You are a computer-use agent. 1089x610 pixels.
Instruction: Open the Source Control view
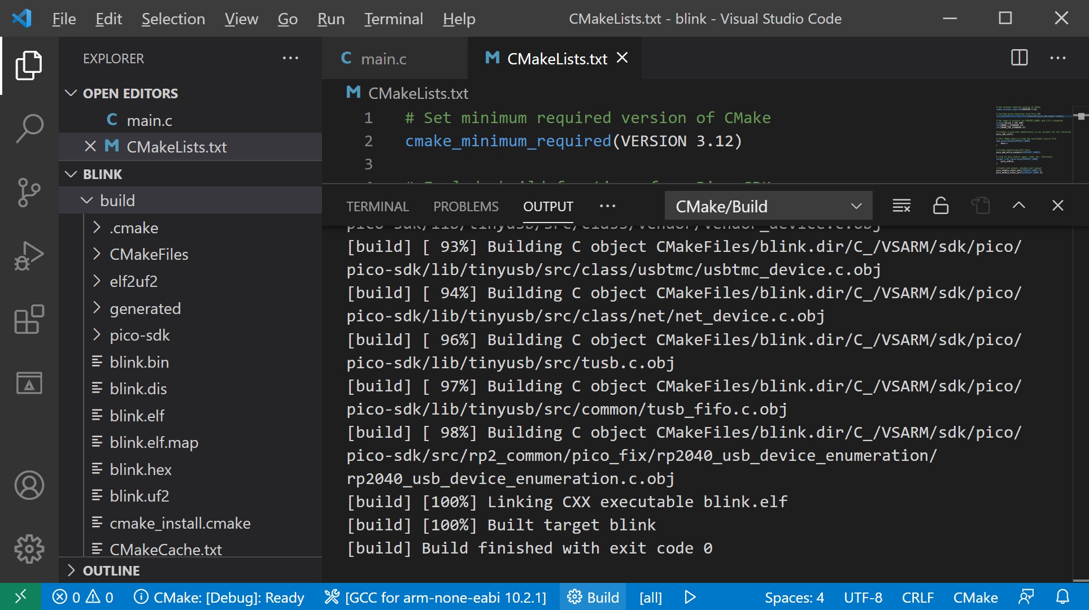pos(29,192)
